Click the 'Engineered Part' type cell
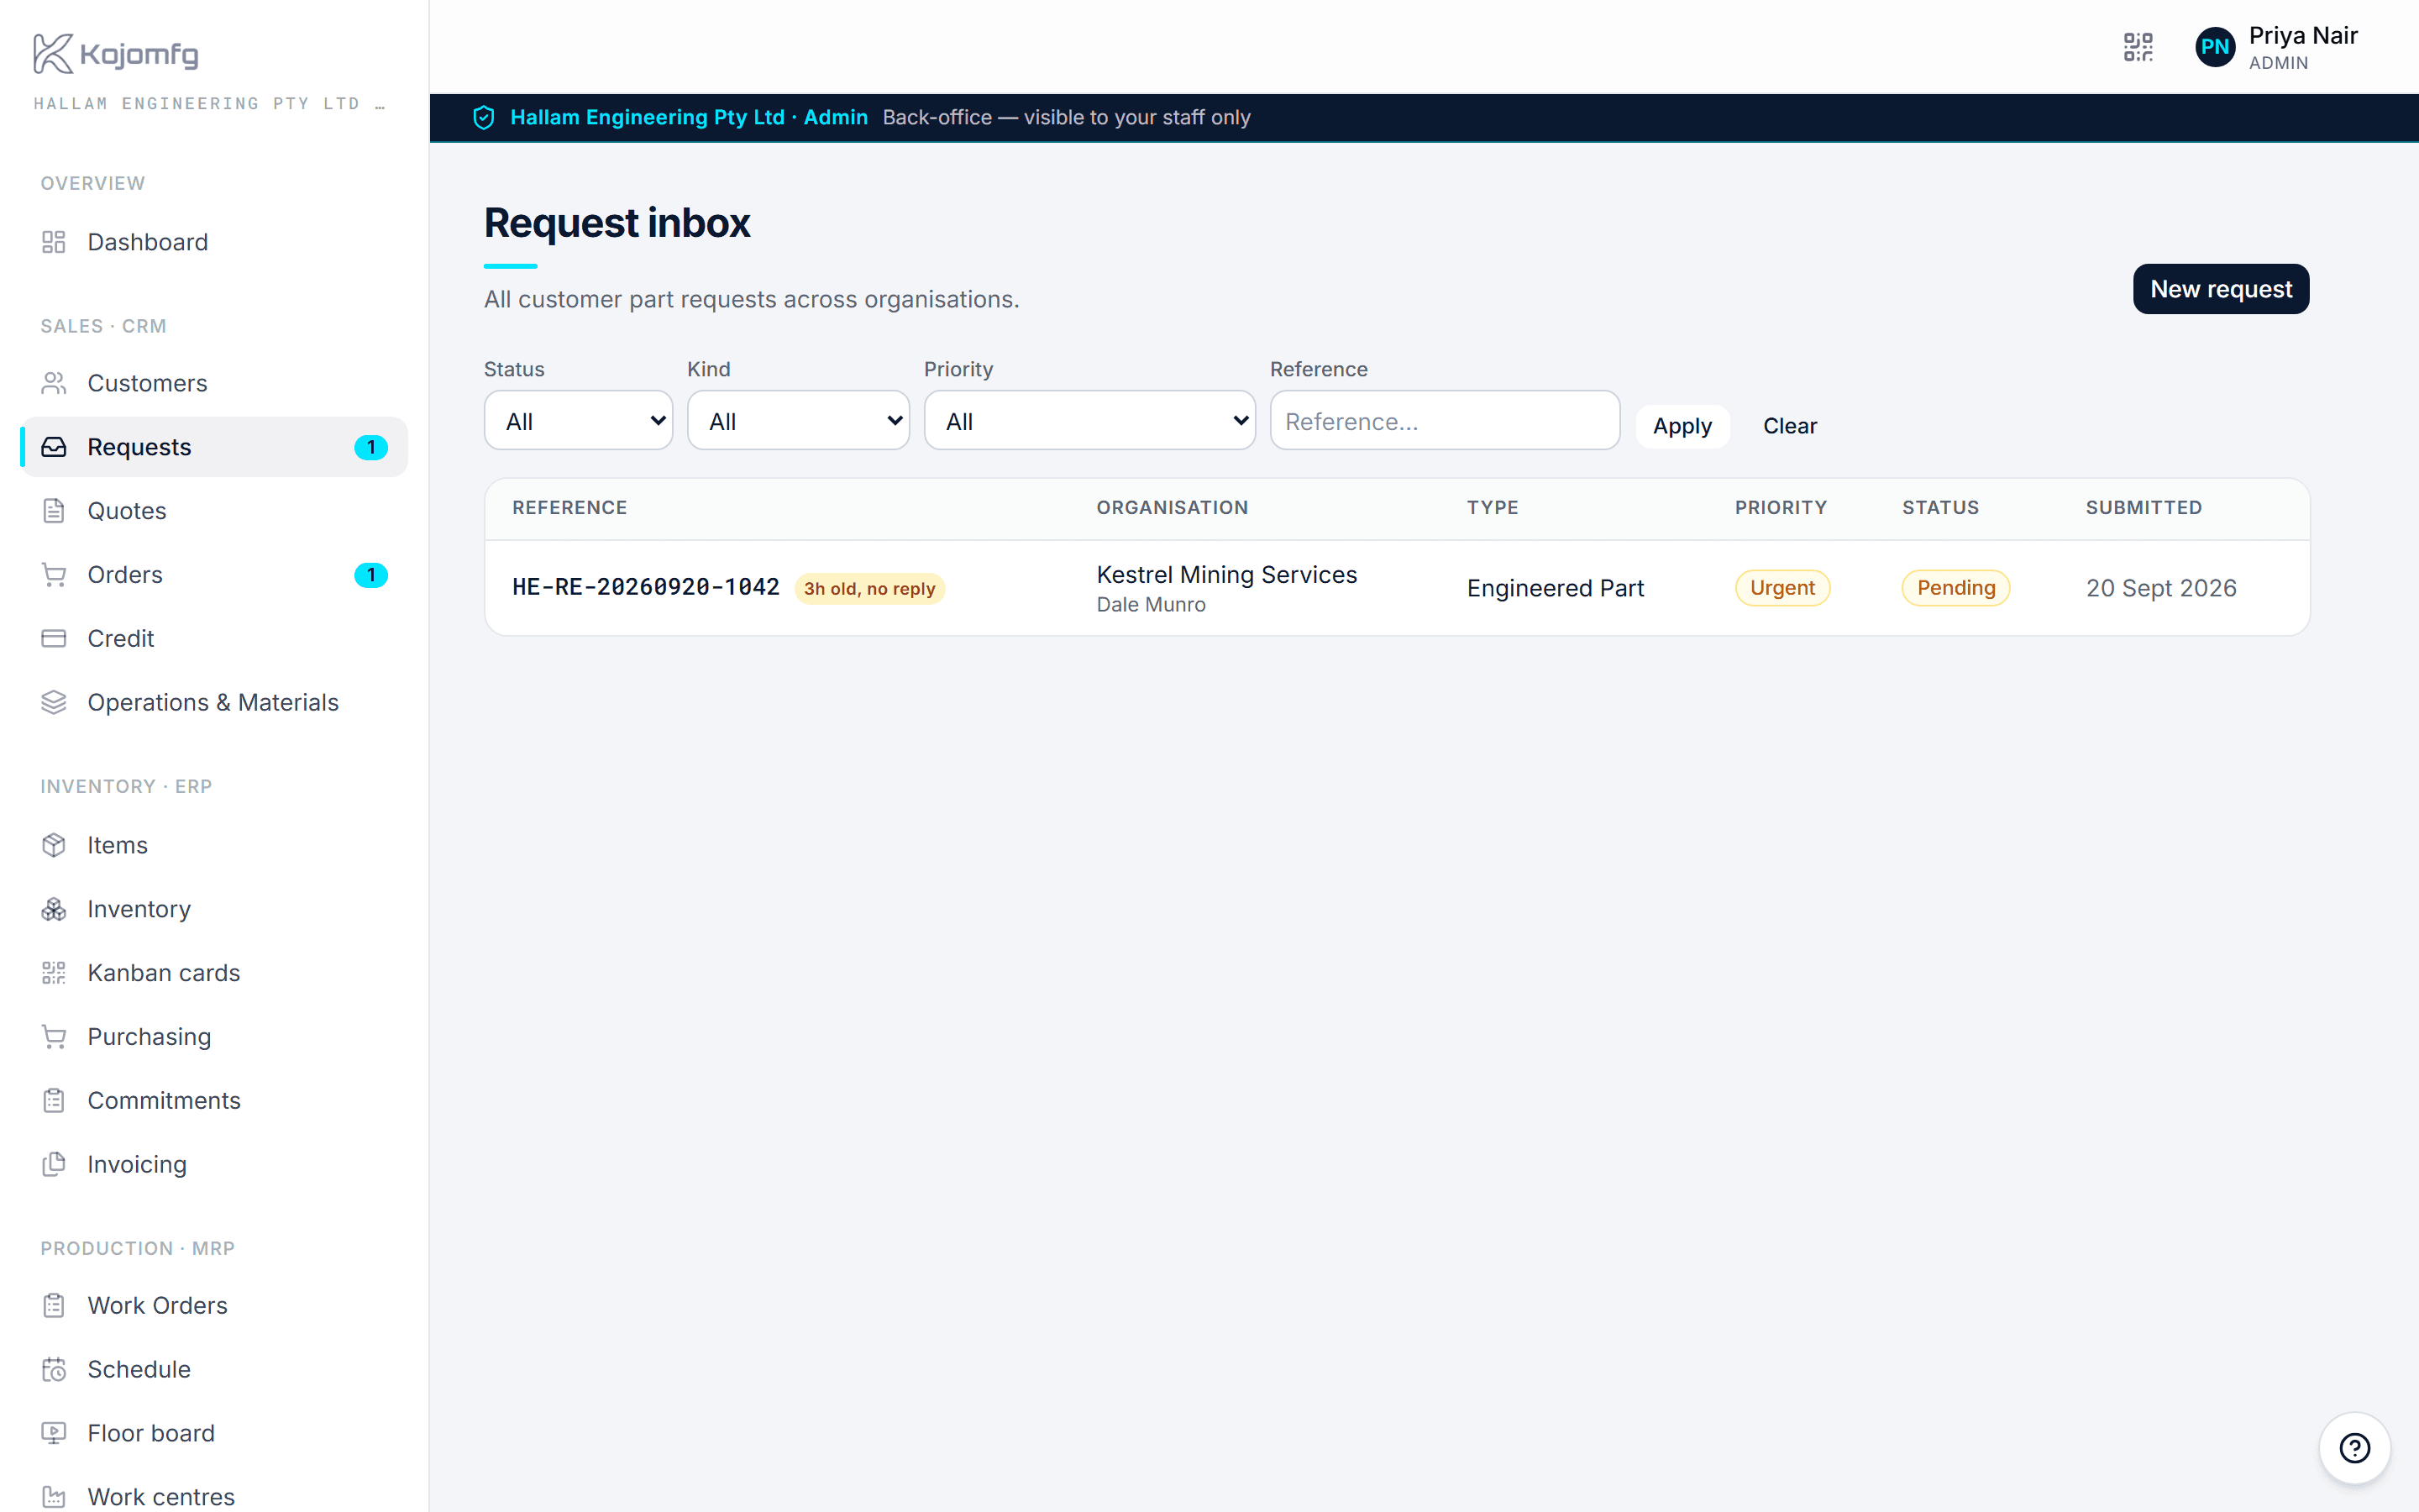This screenshot has width=2419, height=1512. (1555, 588)
